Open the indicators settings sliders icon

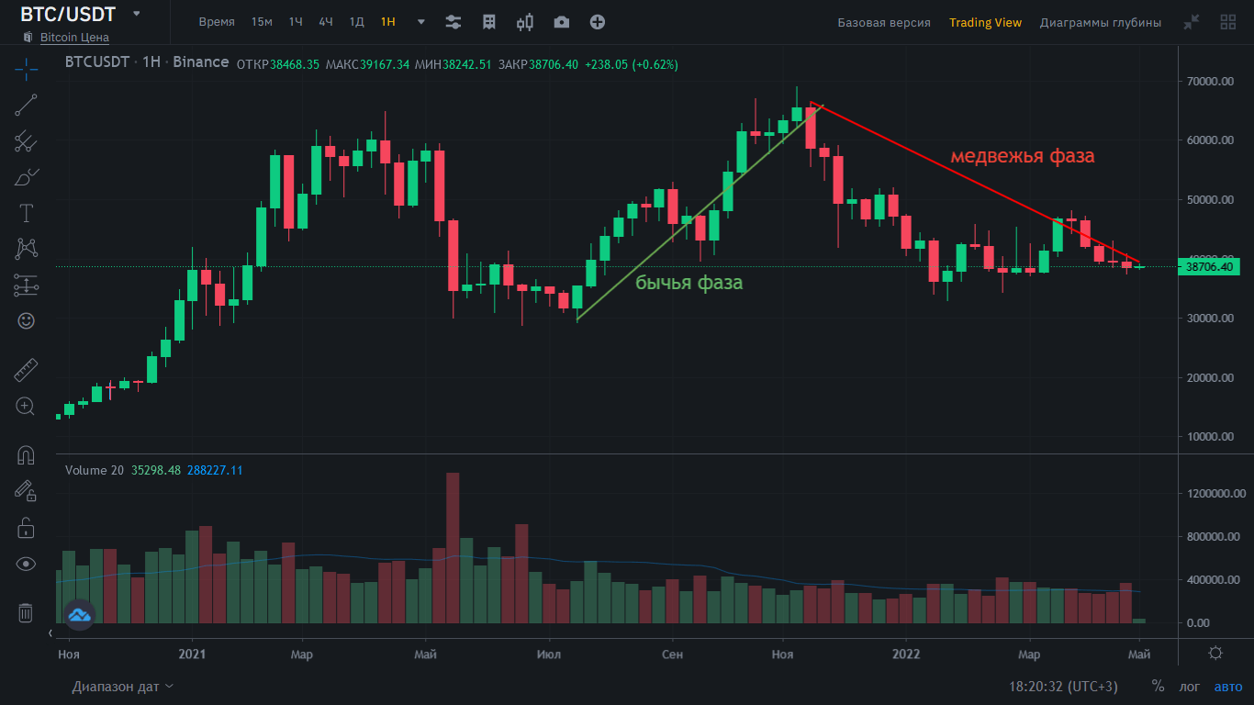pyautogui.click(x=453, y=22)
